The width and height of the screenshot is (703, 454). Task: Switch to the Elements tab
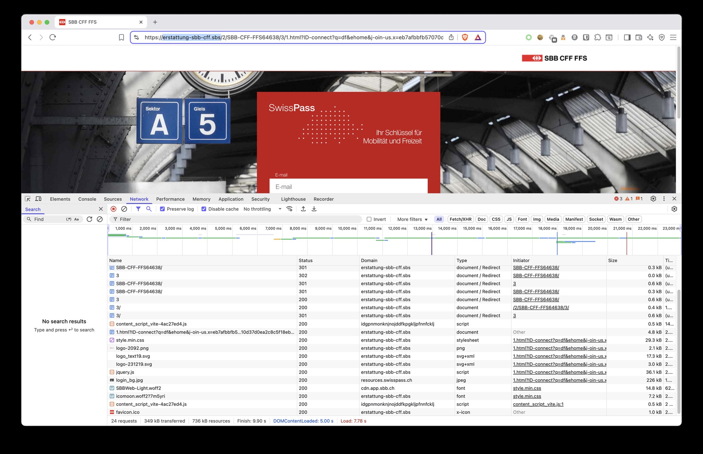tap(60, 199)
